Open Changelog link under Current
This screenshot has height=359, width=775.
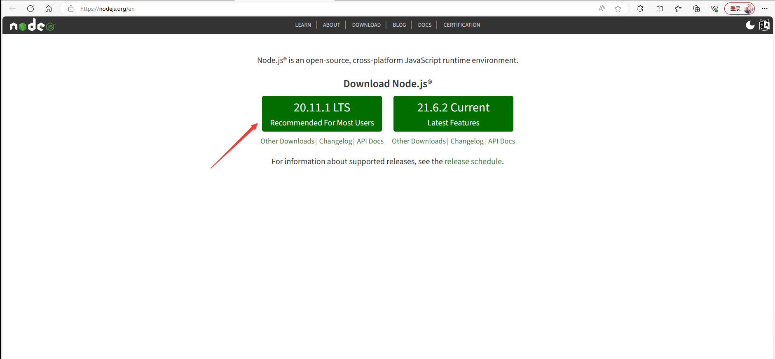click(x=467, y=141)
